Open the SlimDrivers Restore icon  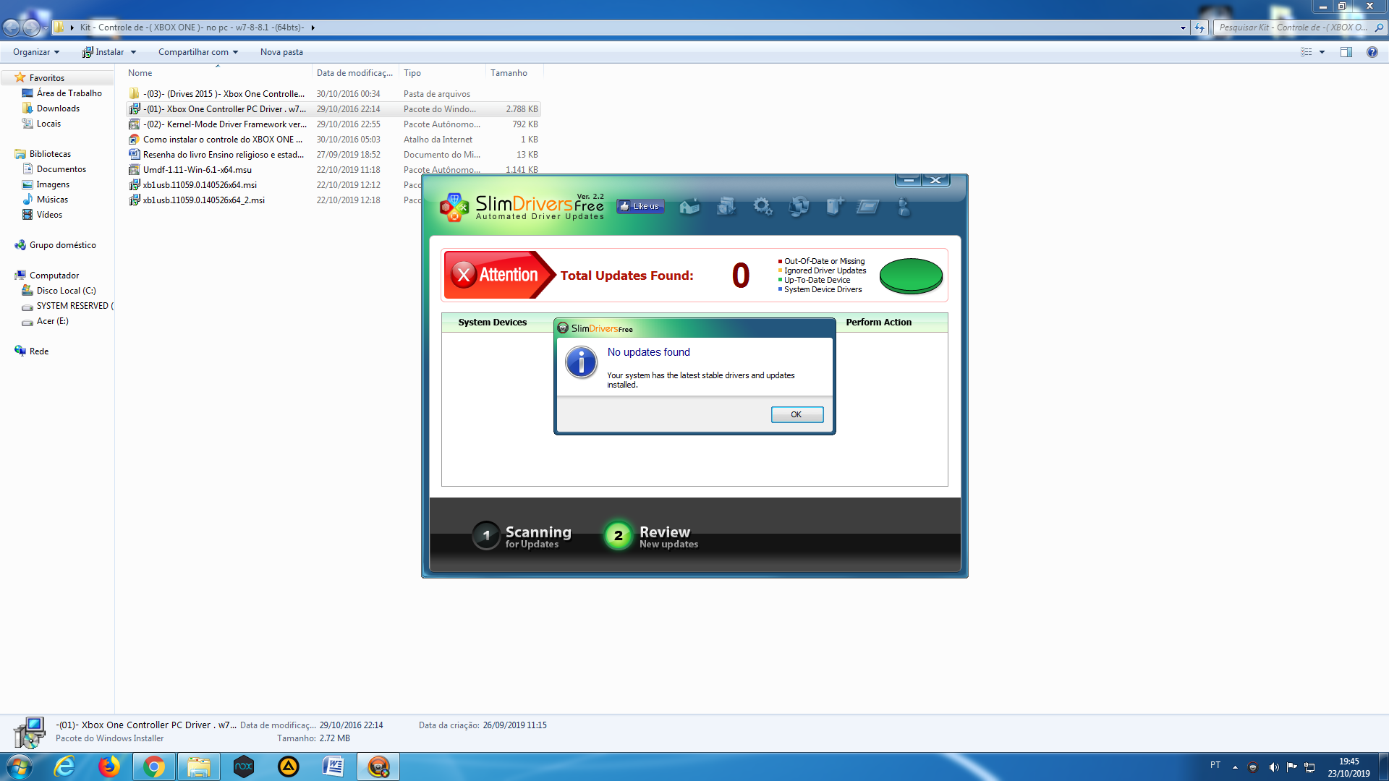tap(799, 207)
